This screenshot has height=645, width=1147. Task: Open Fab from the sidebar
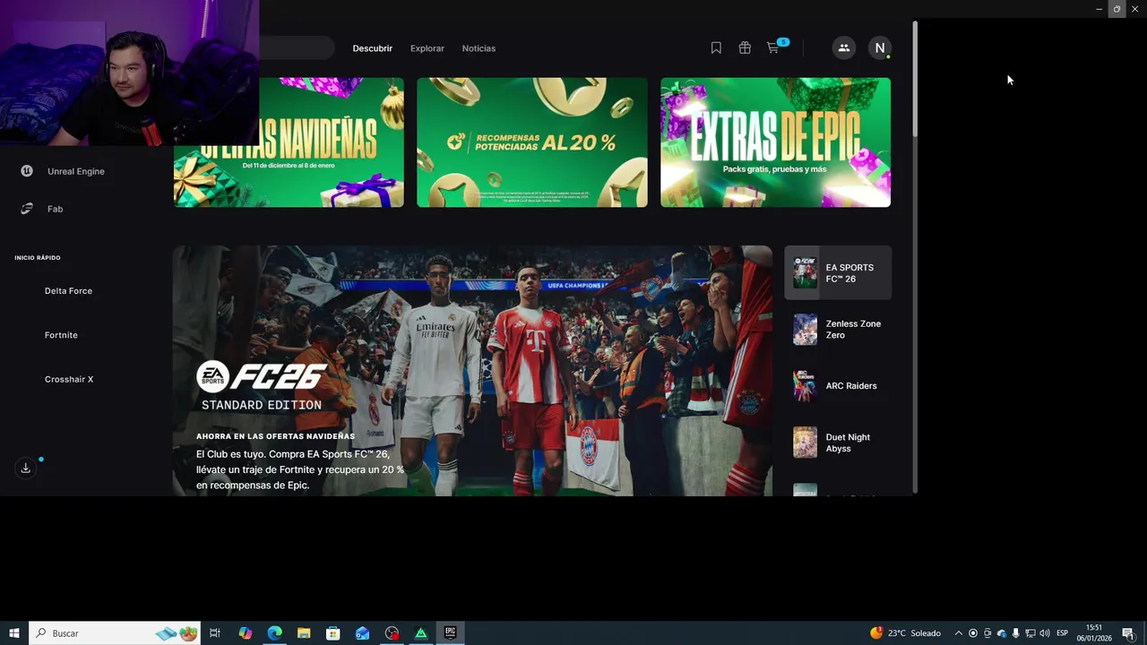pos(55,209)
